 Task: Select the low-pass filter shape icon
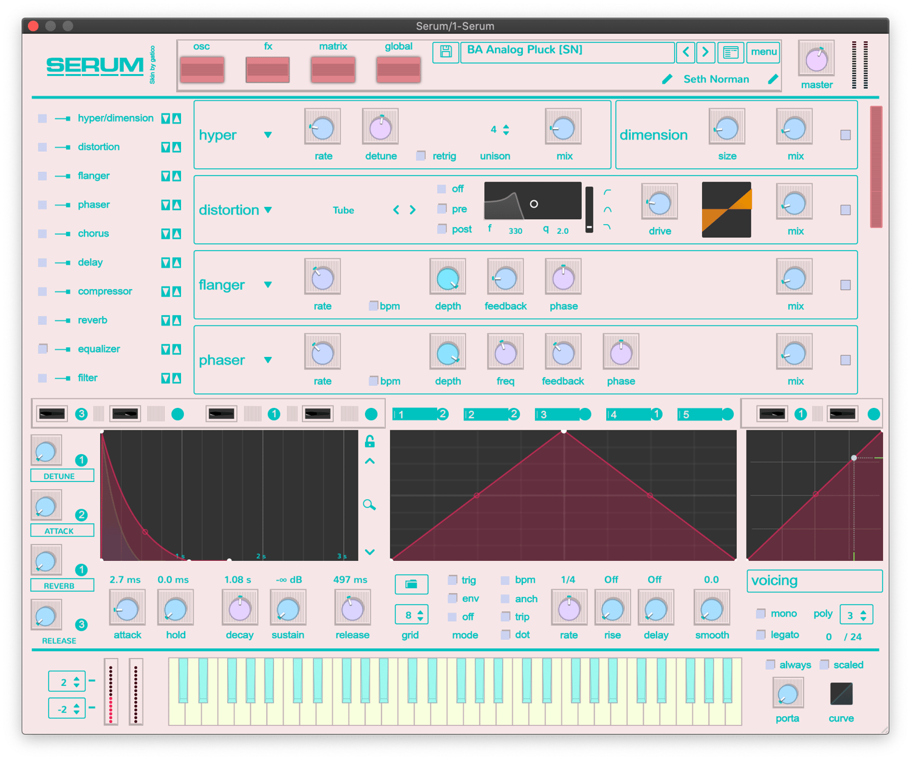[607, 227]
